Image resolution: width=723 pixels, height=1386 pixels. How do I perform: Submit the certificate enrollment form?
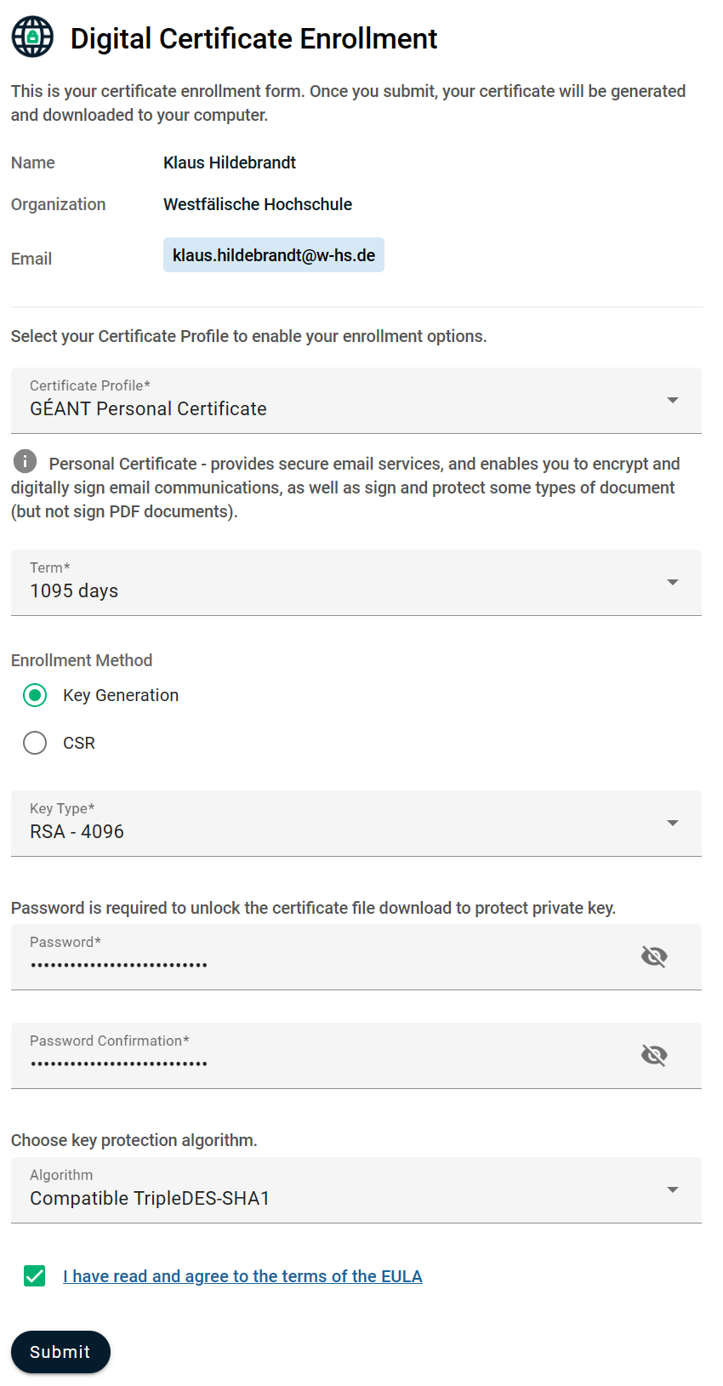point(60,1352)
